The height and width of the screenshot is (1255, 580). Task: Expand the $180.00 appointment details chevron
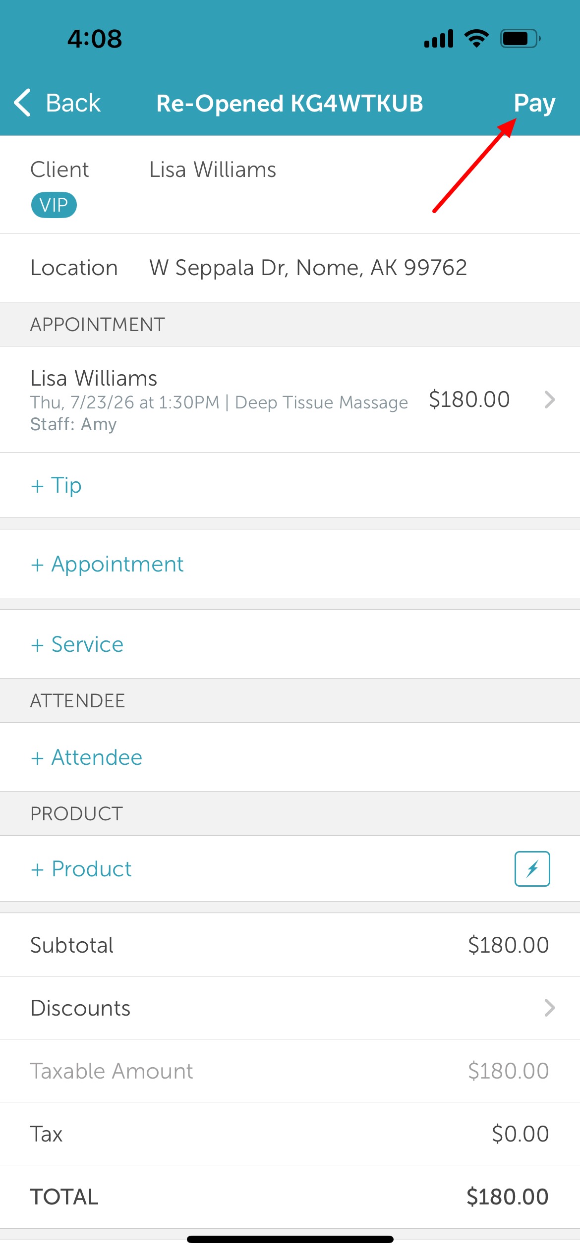[549, 399]
